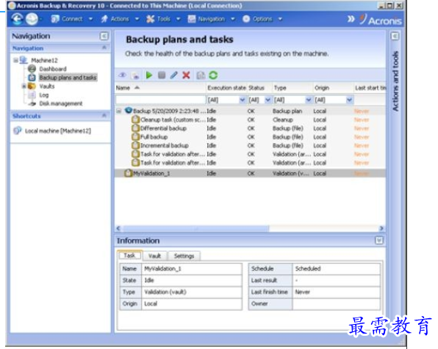
Task: Collapse the Machine12 tree node
Action: pyautogui.click(x=16, y=60)
